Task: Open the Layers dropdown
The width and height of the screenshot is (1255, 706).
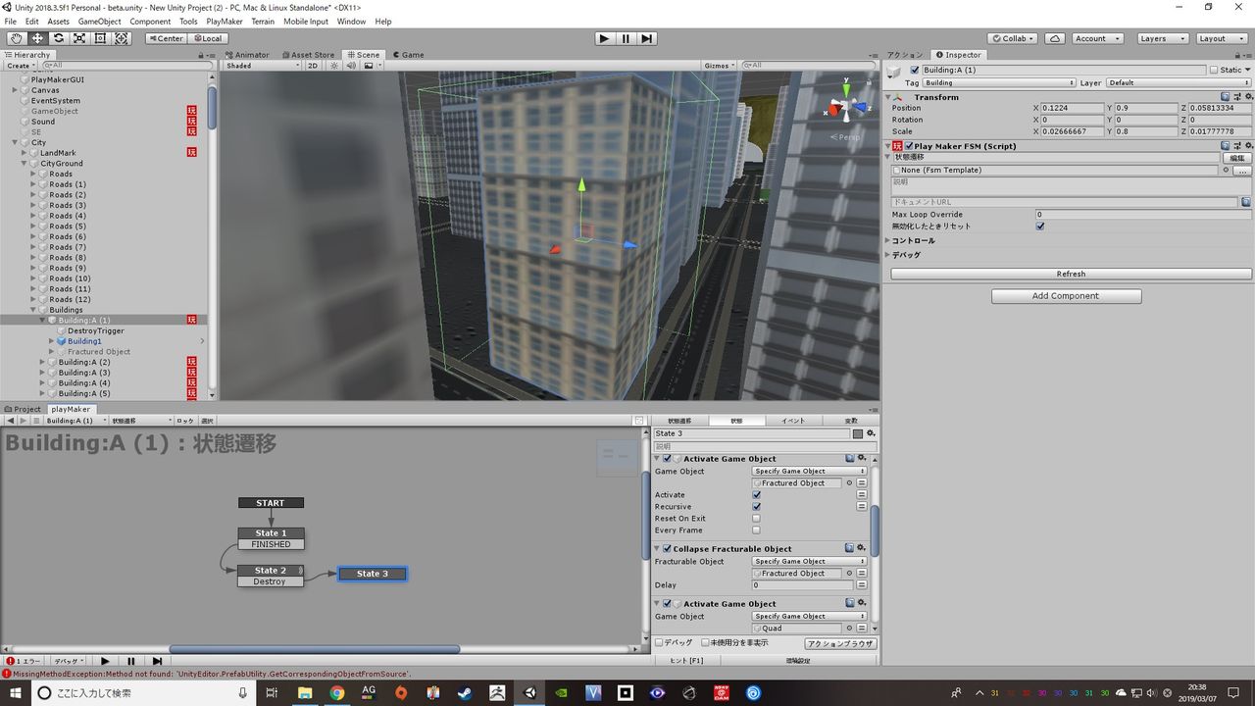Action: [x=1162, y=38]
